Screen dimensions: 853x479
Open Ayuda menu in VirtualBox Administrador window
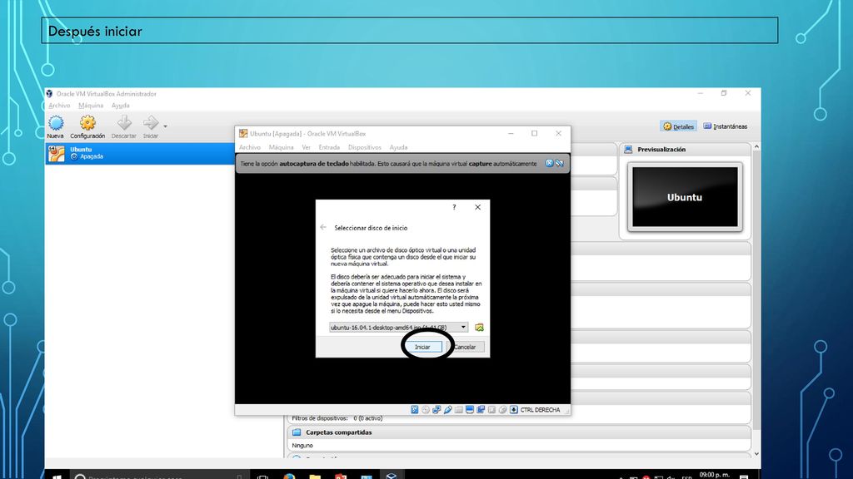point(121,106)
